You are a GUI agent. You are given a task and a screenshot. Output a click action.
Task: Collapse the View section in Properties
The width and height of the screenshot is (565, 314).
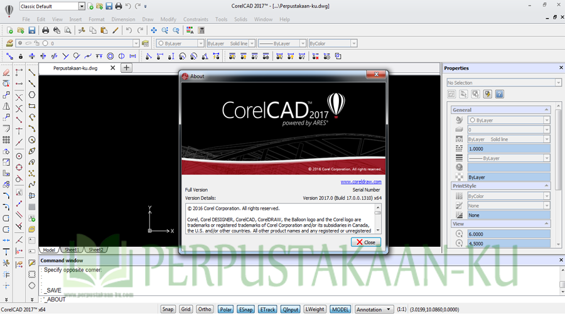point(546,224)
